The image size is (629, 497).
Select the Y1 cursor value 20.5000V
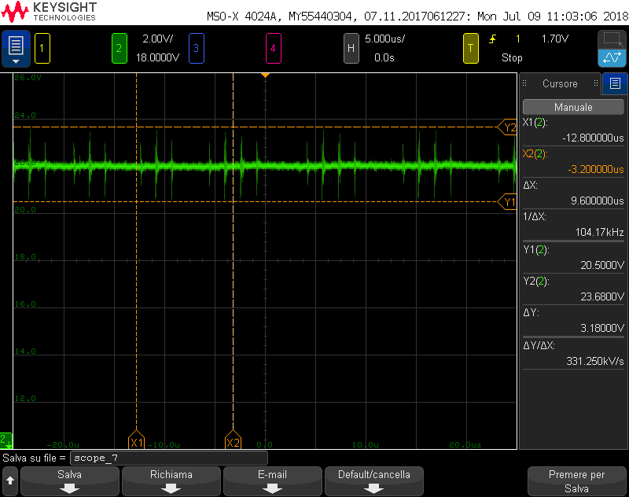click(x=602, y=265)
